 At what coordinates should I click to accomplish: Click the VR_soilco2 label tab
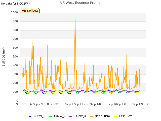point(30,10)
